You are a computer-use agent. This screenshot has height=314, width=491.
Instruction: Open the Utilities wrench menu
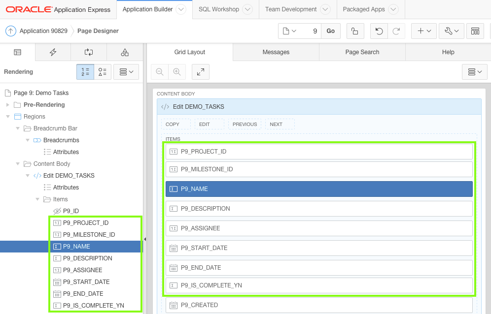(x=451, y=31)
